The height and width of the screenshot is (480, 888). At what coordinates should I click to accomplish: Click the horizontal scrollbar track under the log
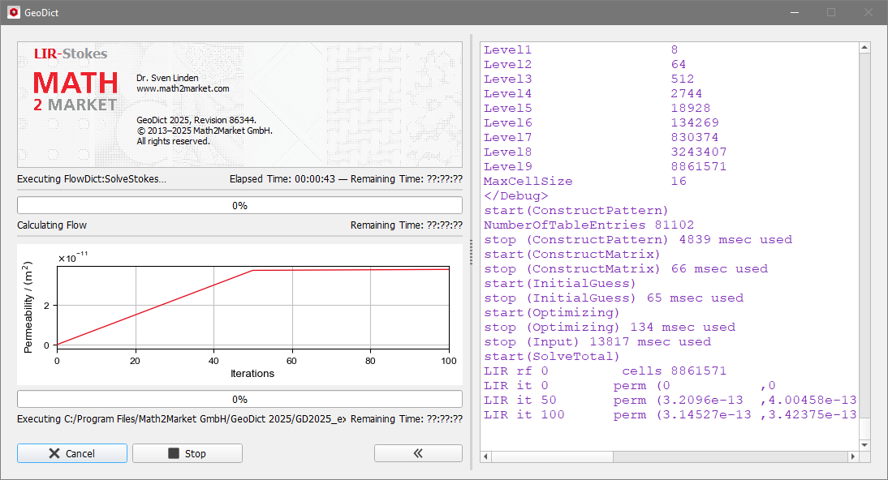point(731,457)
